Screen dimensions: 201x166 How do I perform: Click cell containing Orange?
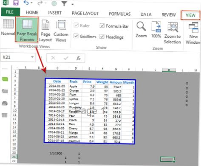click(75, 90)
